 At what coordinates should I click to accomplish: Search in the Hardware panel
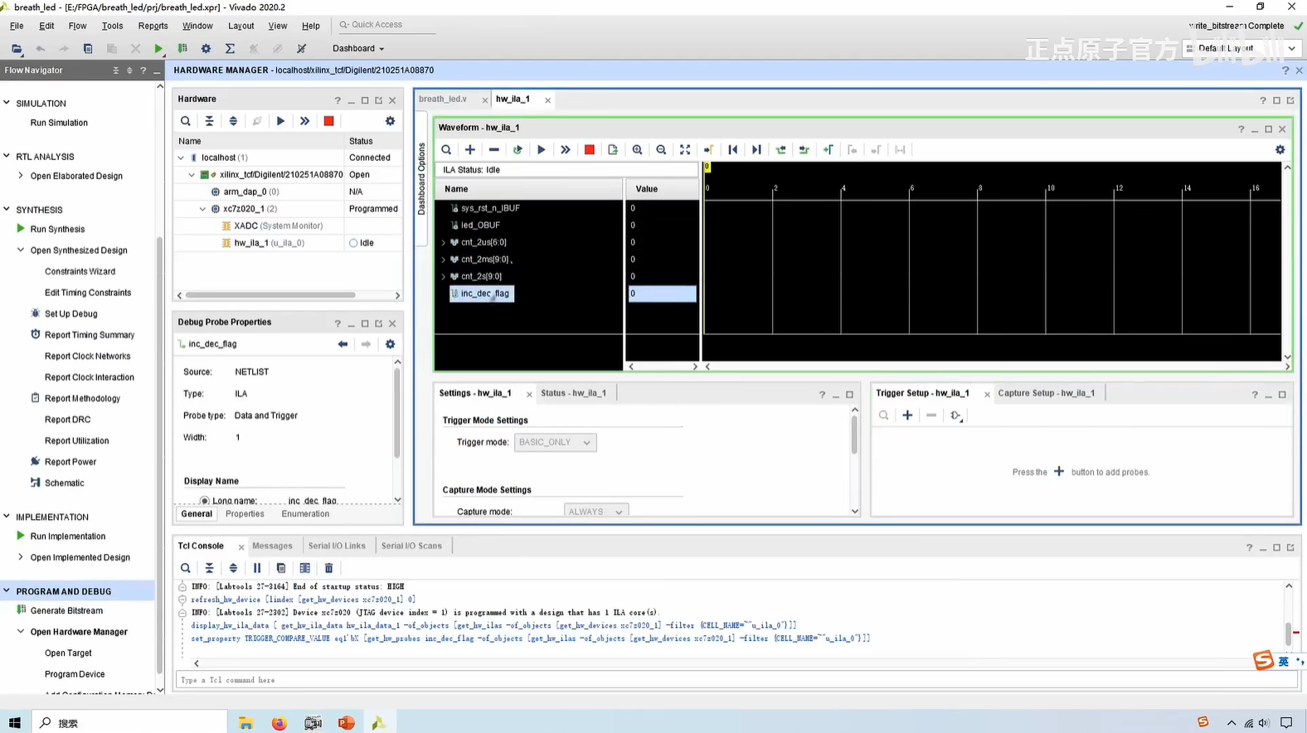(186, 121)
